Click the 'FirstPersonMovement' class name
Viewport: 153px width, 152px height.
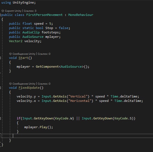[44, 15]
